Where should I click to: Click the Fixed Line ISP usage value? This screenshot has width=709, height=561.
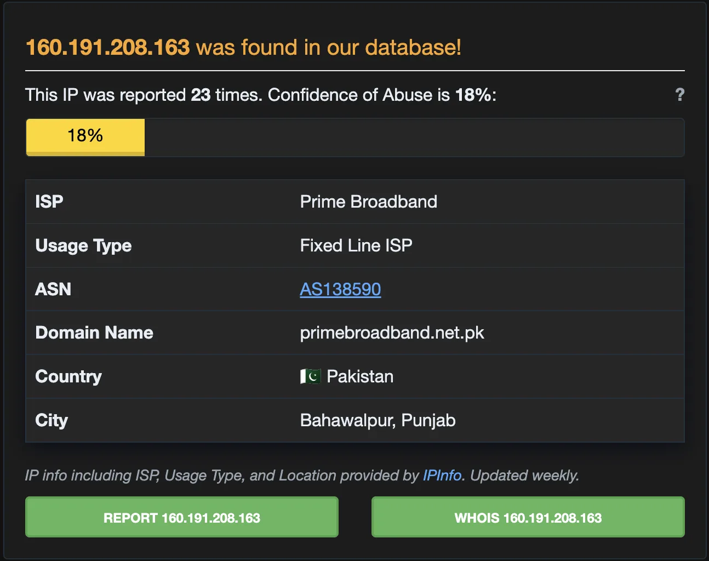[356, 245]
